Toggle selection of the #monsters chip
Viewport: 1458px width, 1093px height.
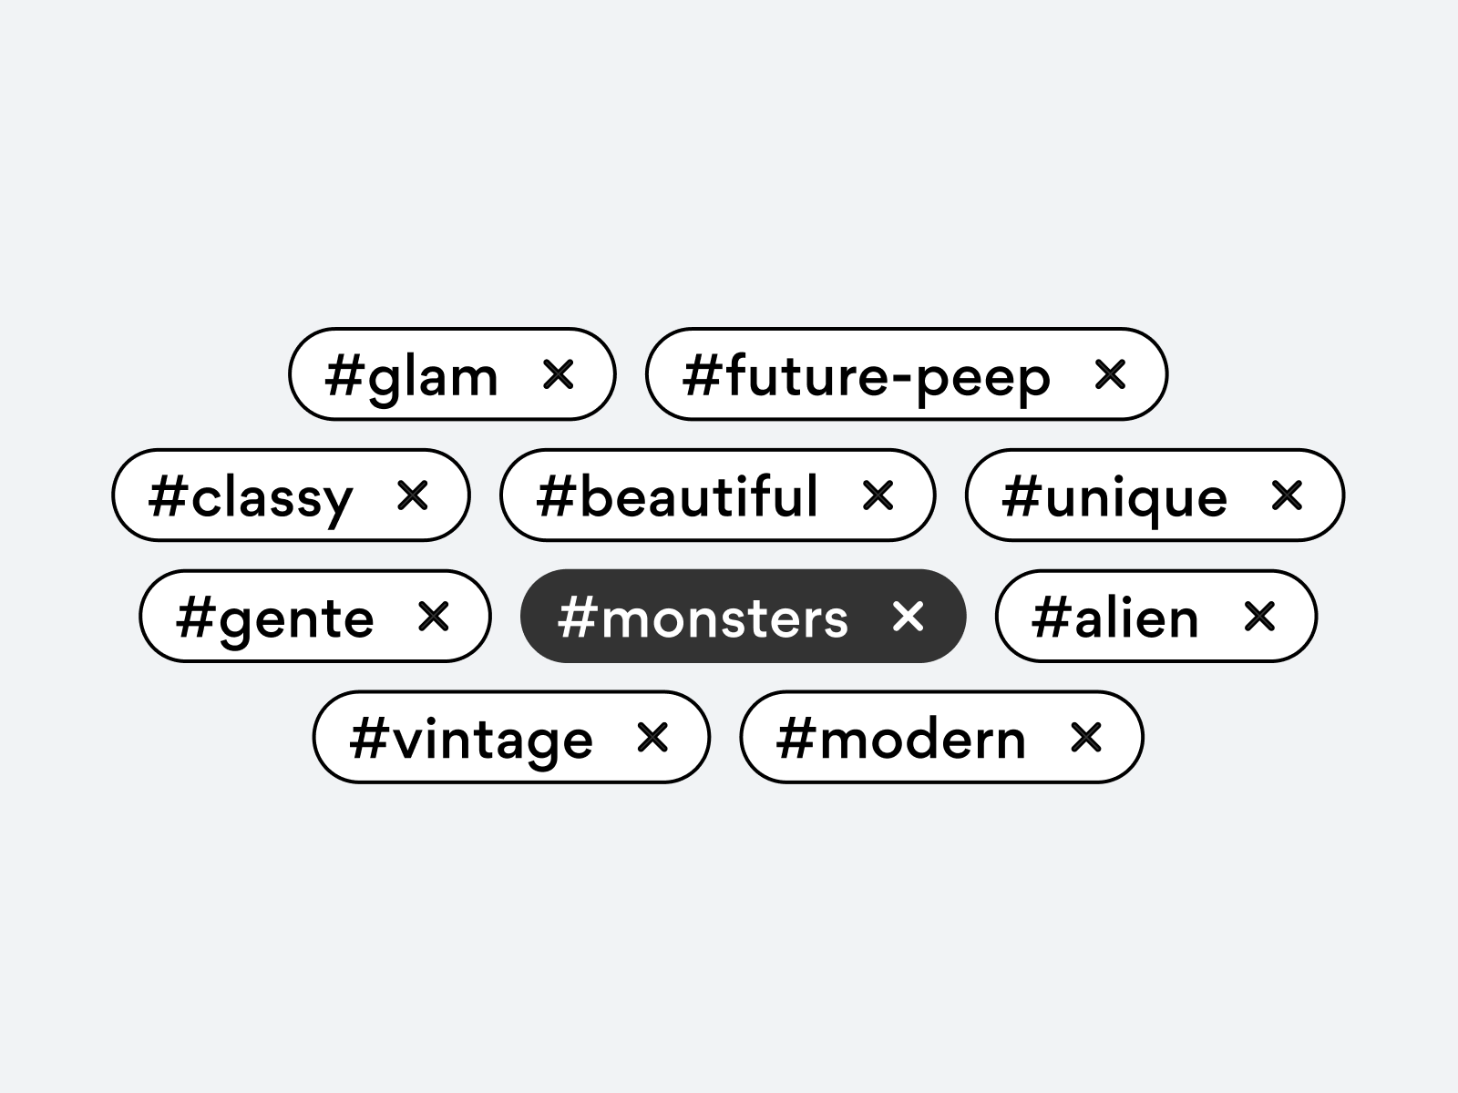click(x=702, y=617)
